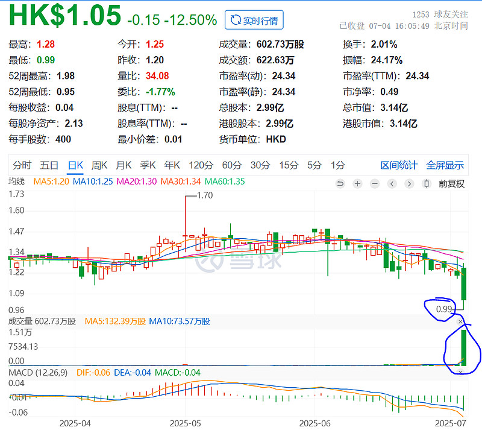
Task: Click the MACD (12,26,9) label
Action: 38,373
